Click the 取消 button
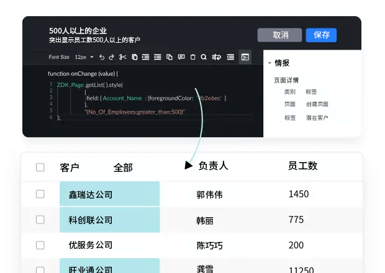The height and width of the screenshot is (273, 385). pos(279,35)
